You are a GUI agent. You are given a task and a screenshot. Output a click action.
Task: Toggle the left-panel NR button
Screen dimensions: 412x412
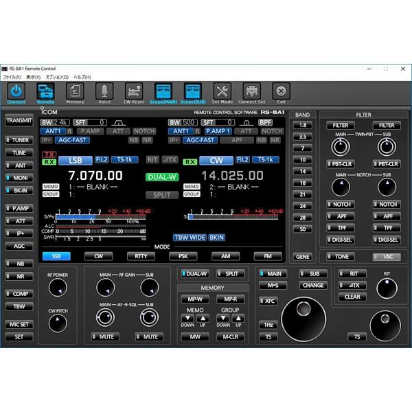[x=19, y=276]
